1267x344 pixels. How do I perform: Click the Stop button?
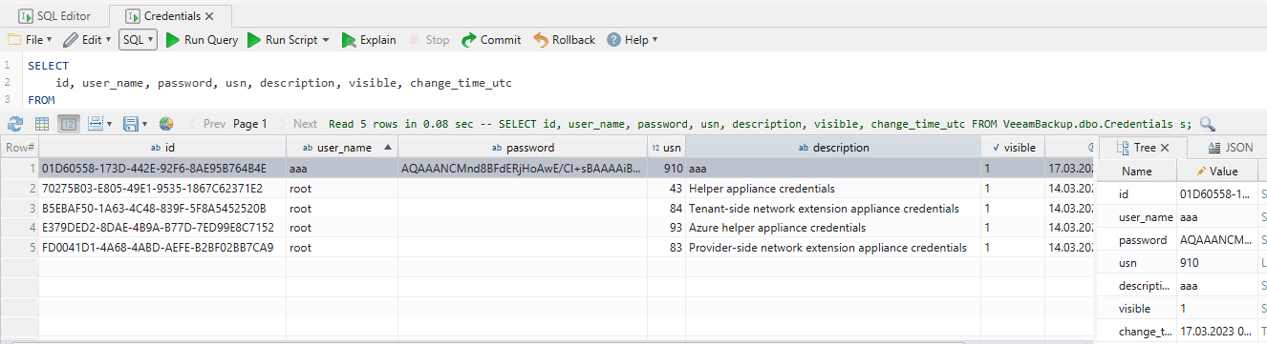[x=429, y=40]
